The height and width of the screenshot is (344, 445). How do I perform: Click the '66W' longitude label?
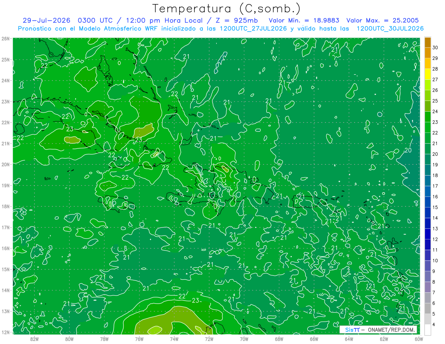pyautogui.click(x=314, y=338)
